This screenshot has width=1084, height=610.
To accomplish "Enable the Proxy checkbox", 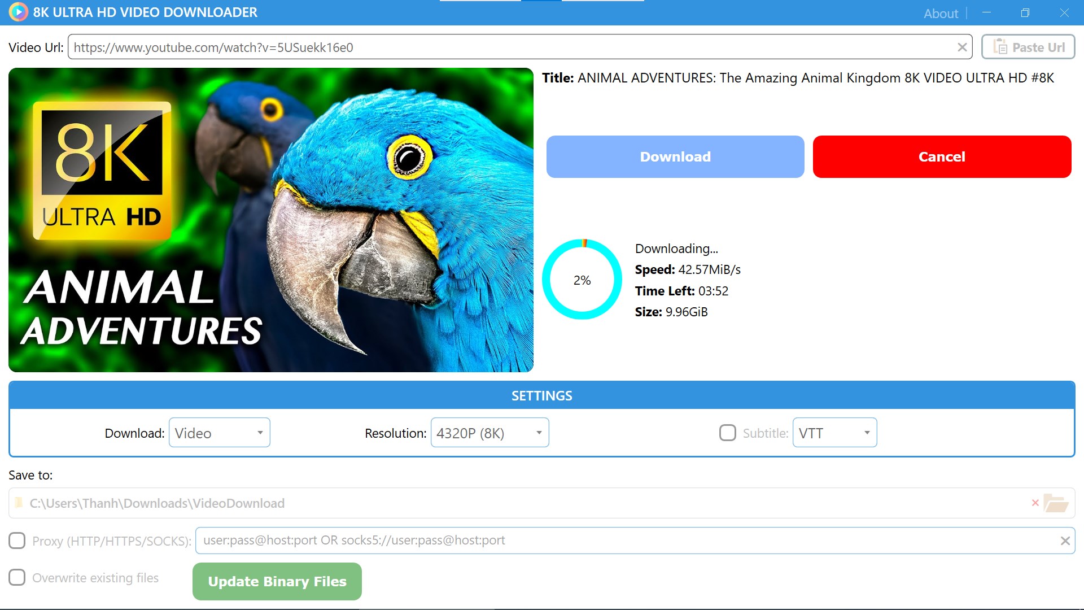I will pyautogui.click(x=17, y=541).
